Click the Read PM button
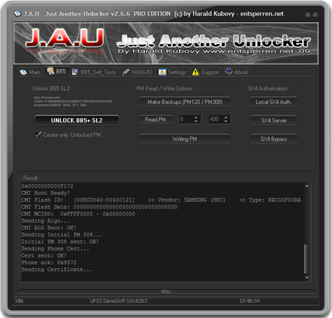 (155, 120)
